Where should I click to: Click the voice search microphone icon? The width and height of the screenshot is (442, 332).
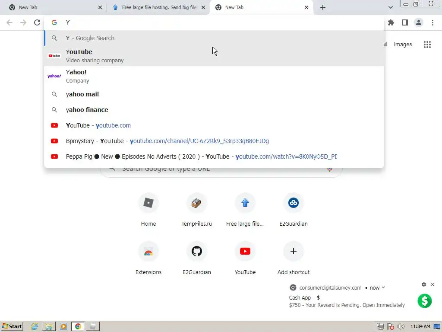coord(329,169)
